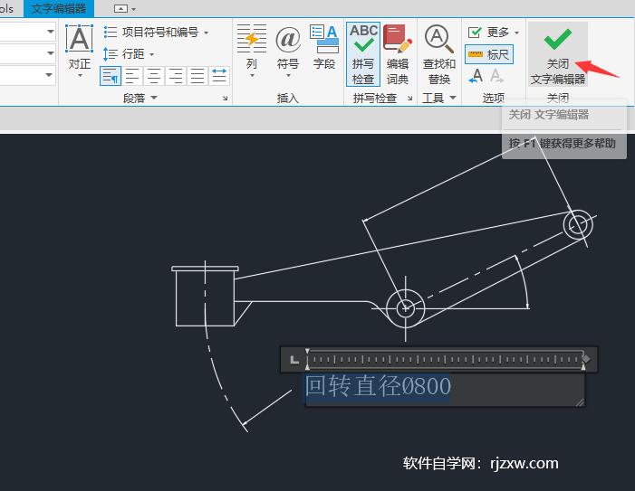Click the text box resize corner grip

[580, 402]
